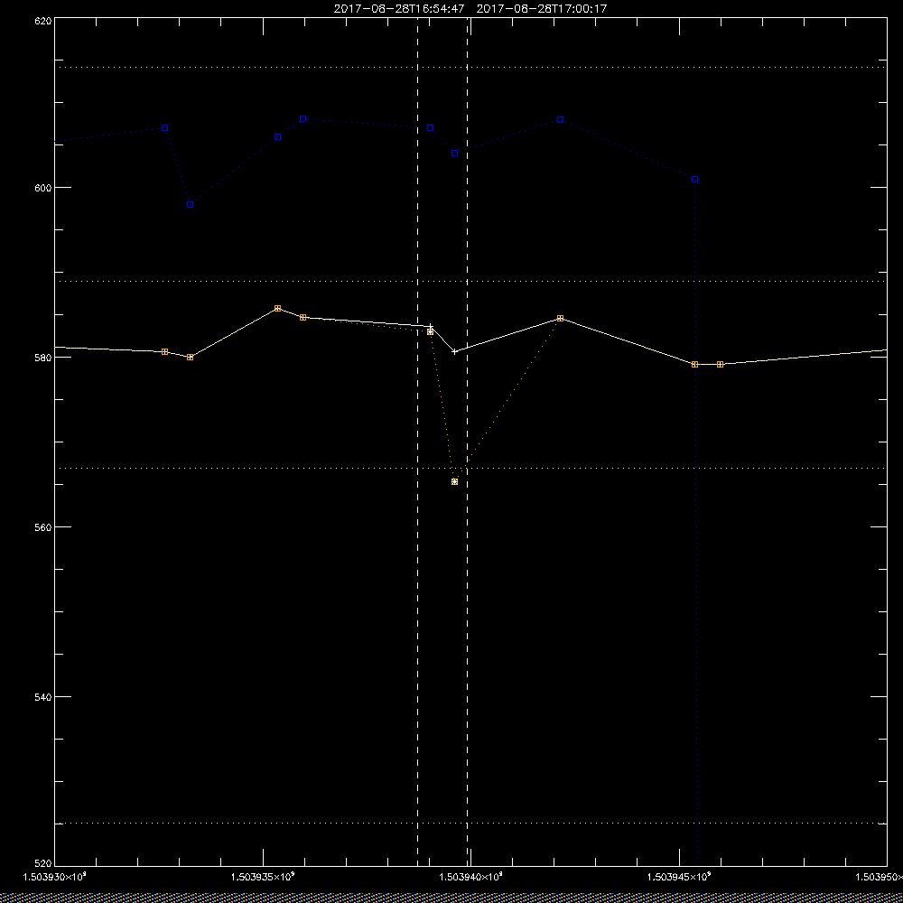Click the y-axis label 540

43,697
